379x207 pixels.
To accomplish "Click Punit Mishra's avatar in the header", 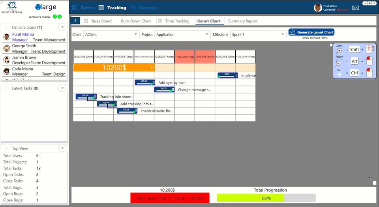I will tap(318, 8).
